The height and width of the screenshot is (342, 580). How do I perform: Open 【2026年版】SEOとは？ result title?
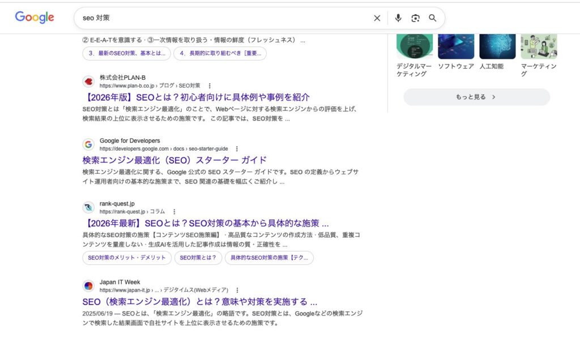coord(196,97)
